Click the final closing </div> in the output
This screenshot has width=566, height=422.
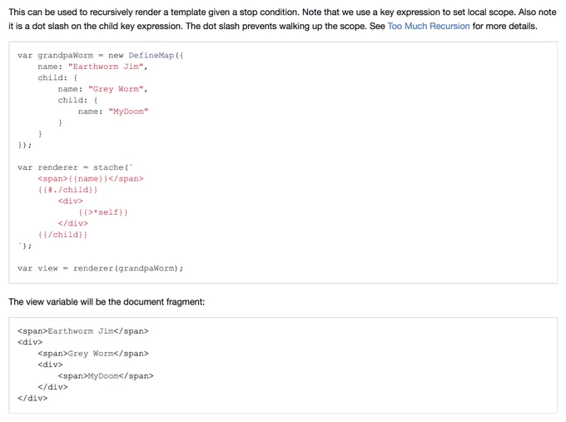[32, 398]
